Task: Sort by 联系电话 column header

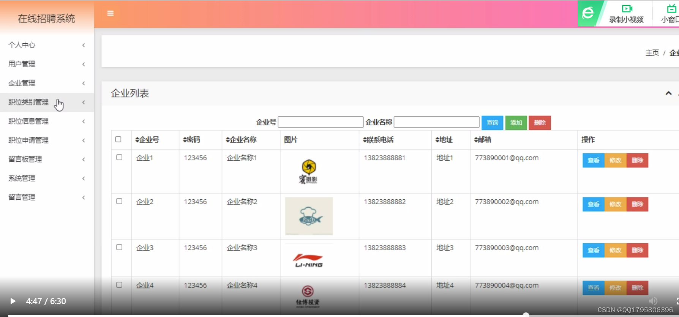Action: (378, 140)
